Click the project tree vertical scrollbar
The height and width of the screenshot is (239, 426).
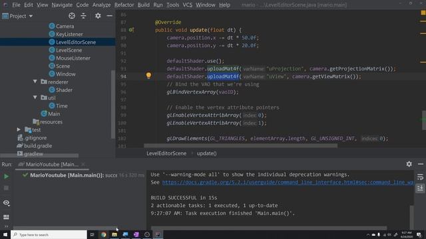click(113, 104)
